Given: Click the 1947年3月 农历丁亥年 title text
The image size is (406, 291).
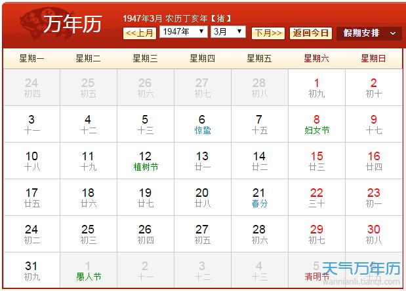Looking at the screenshot, I should [177, 18].
